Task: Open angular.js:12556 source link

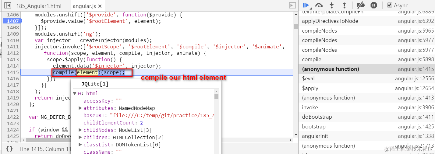Action: pos(414,79)
